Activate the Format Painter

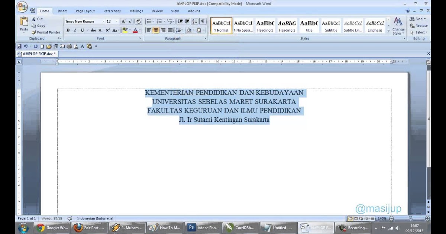[46, 32]
